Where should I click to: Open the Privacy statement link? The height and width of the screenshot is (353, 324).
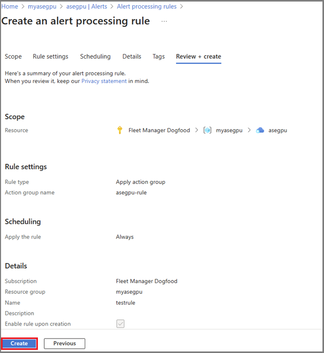[104, 81]
